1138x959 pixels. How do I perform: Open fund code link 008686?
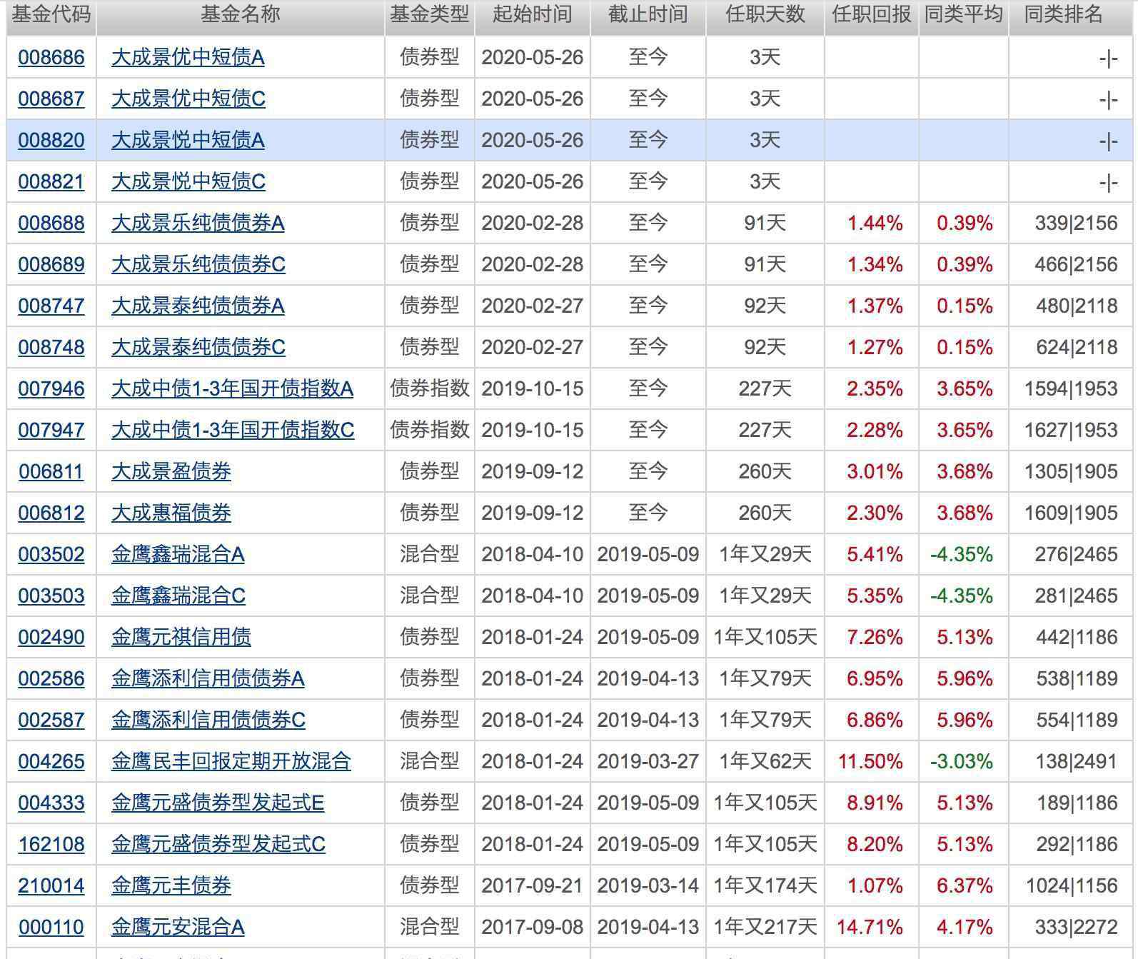(x=51, y=57)
